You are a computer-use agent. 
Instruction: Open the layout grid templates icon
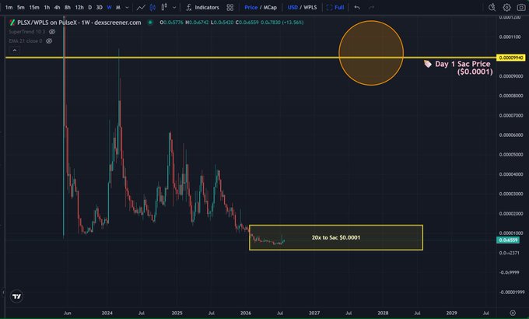point(230,7)
